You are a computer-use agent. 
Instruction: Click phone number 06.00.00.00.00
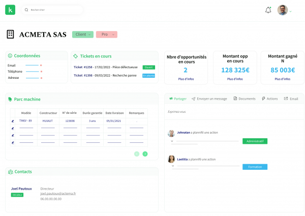click(x=51, y=199)
